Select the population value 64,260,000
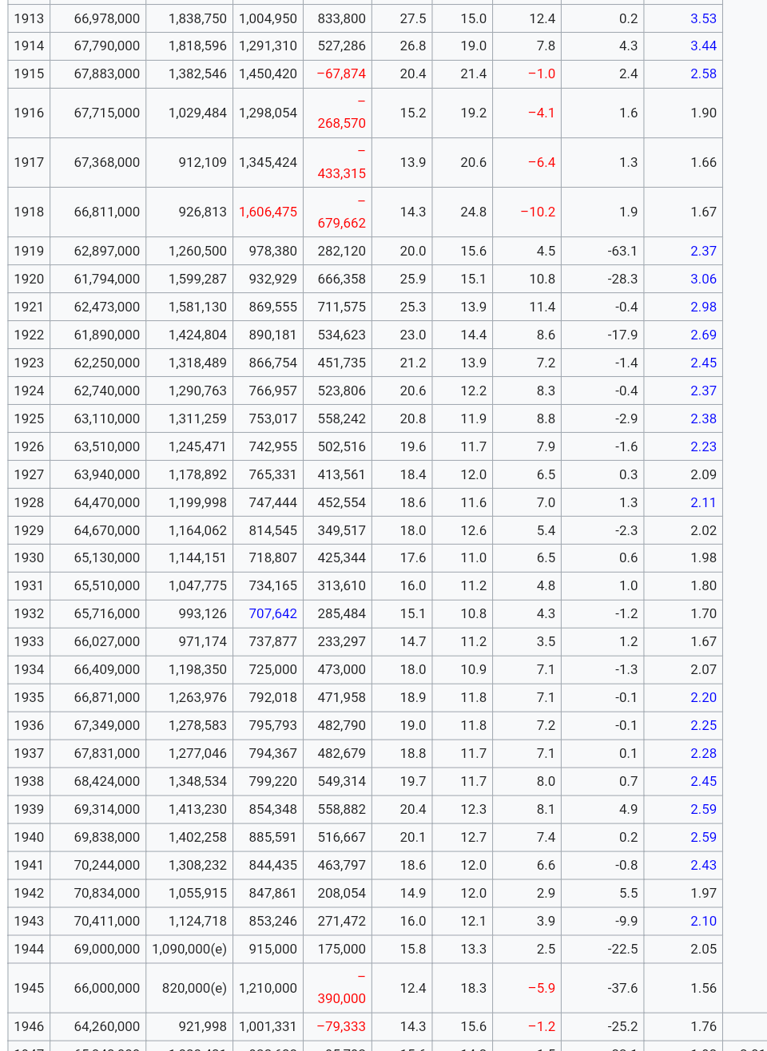767x1051 pixels. tap(107, 1027)
